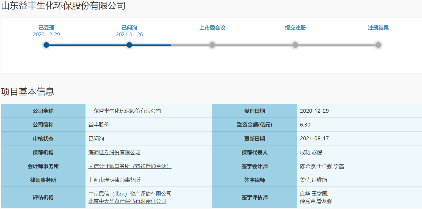This screenshot has width=422, height=209.
Task: Click the 已受理 stage marker dot
Action: pos(46,45)
